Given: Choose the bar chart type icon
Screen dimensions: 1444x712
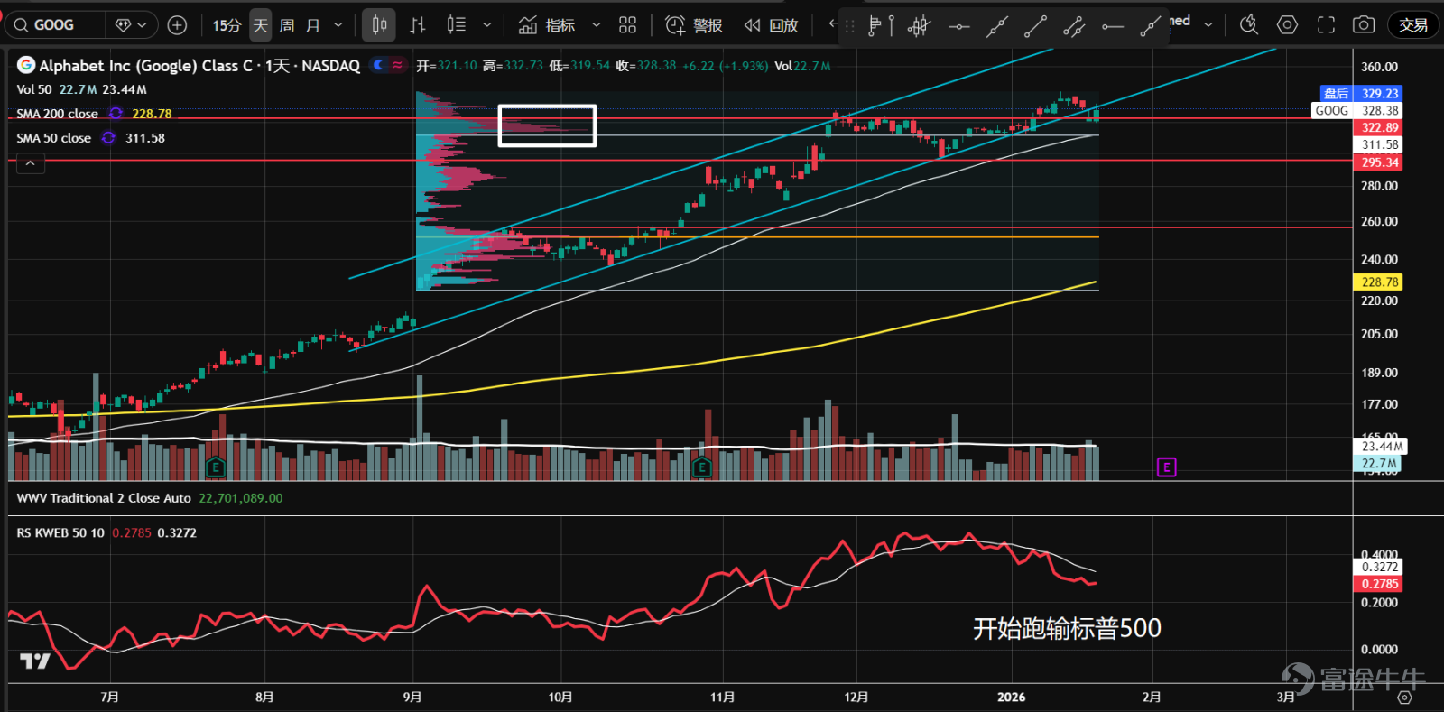Looking at the screenshot, I should point(418,25).
